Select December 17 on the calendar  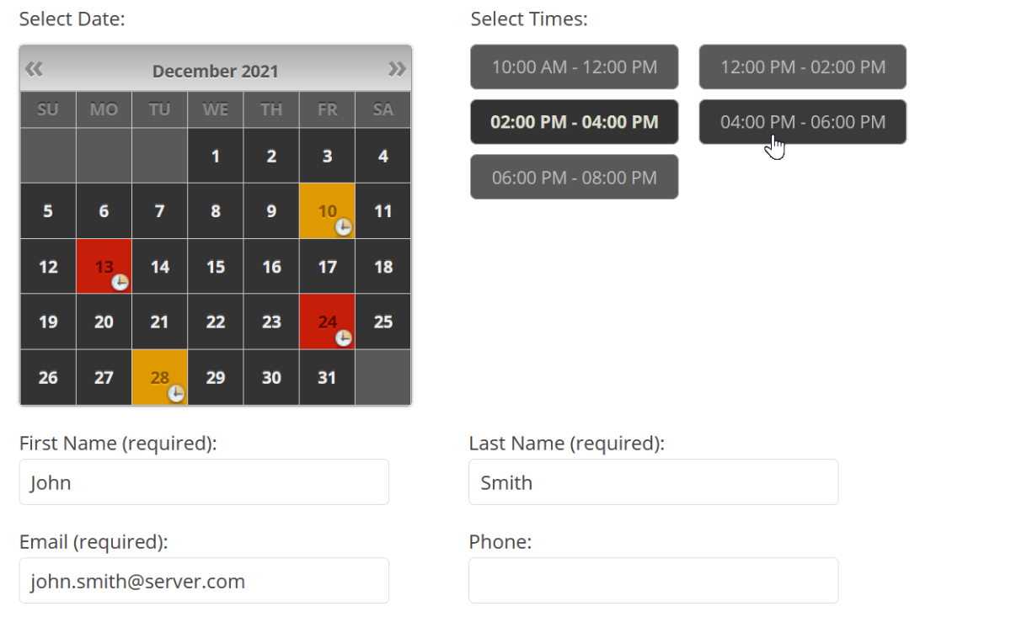coord(327,266)
